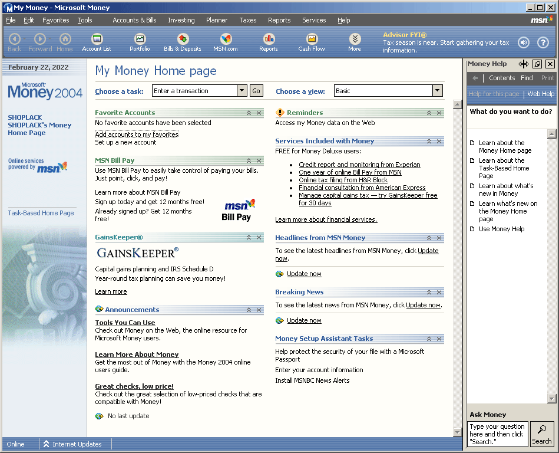Collapse the GainsKeeper section
The width and height of the screenshot is (559, 453).
249,237
